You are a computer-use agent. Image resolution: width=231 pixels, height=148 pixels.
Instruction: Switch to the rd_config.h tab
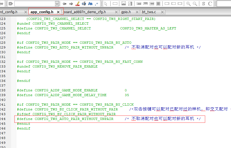(9, 12)
